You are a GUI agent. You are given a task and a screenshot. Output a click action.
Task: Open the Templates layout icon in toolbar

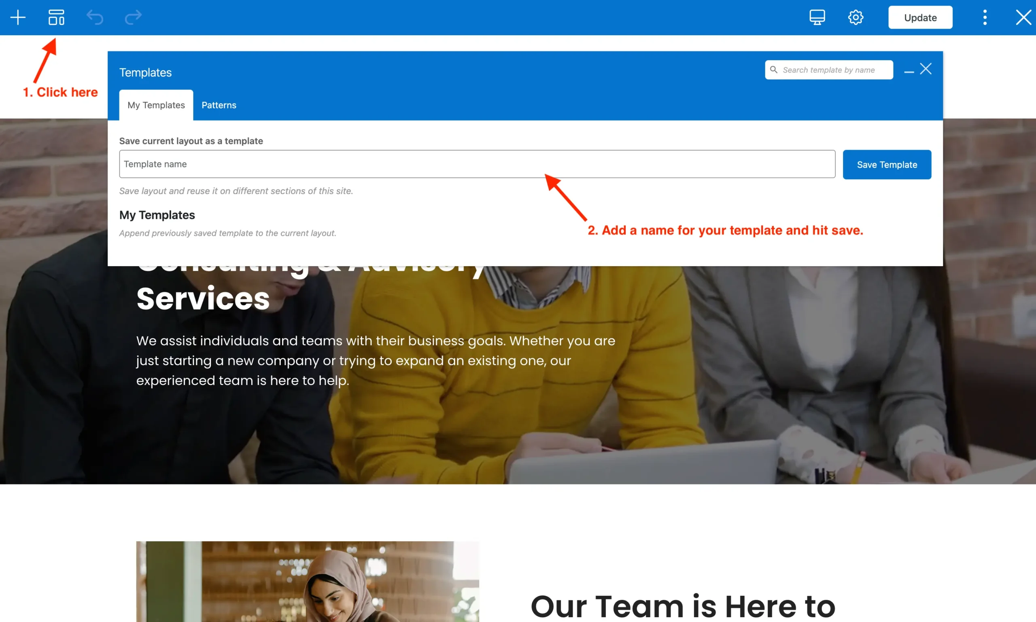(56, 18)
